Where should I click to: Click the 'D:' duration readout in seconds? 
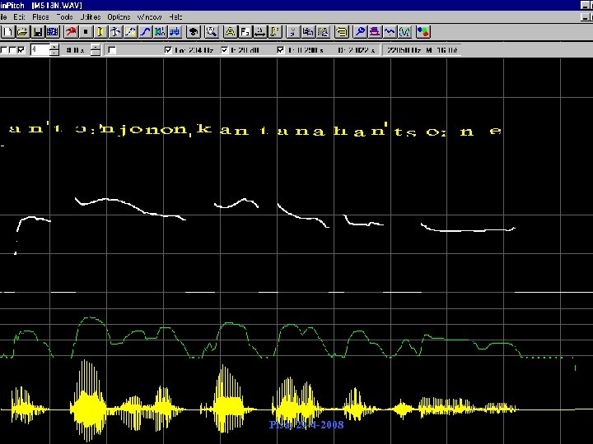(357, 50)
